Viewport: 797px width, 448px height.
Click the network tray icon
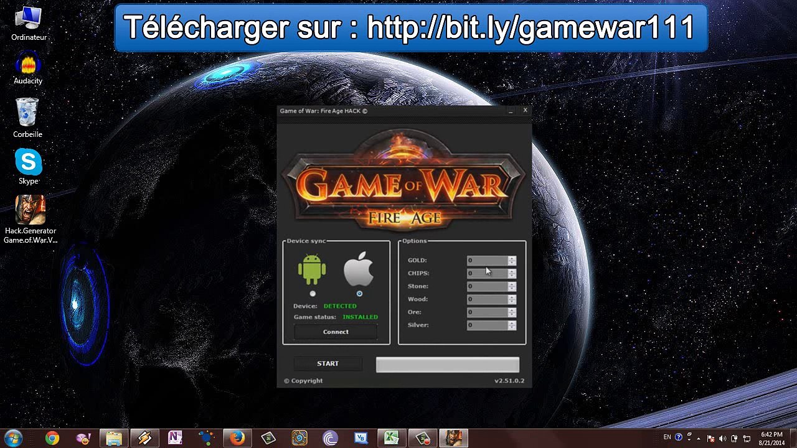pyautogui.click(x=747, y=438)
